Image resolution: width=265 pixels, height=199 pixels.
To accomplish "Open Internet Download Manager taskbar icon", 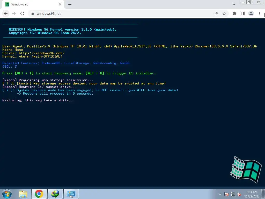I will (x=55, y=194).
